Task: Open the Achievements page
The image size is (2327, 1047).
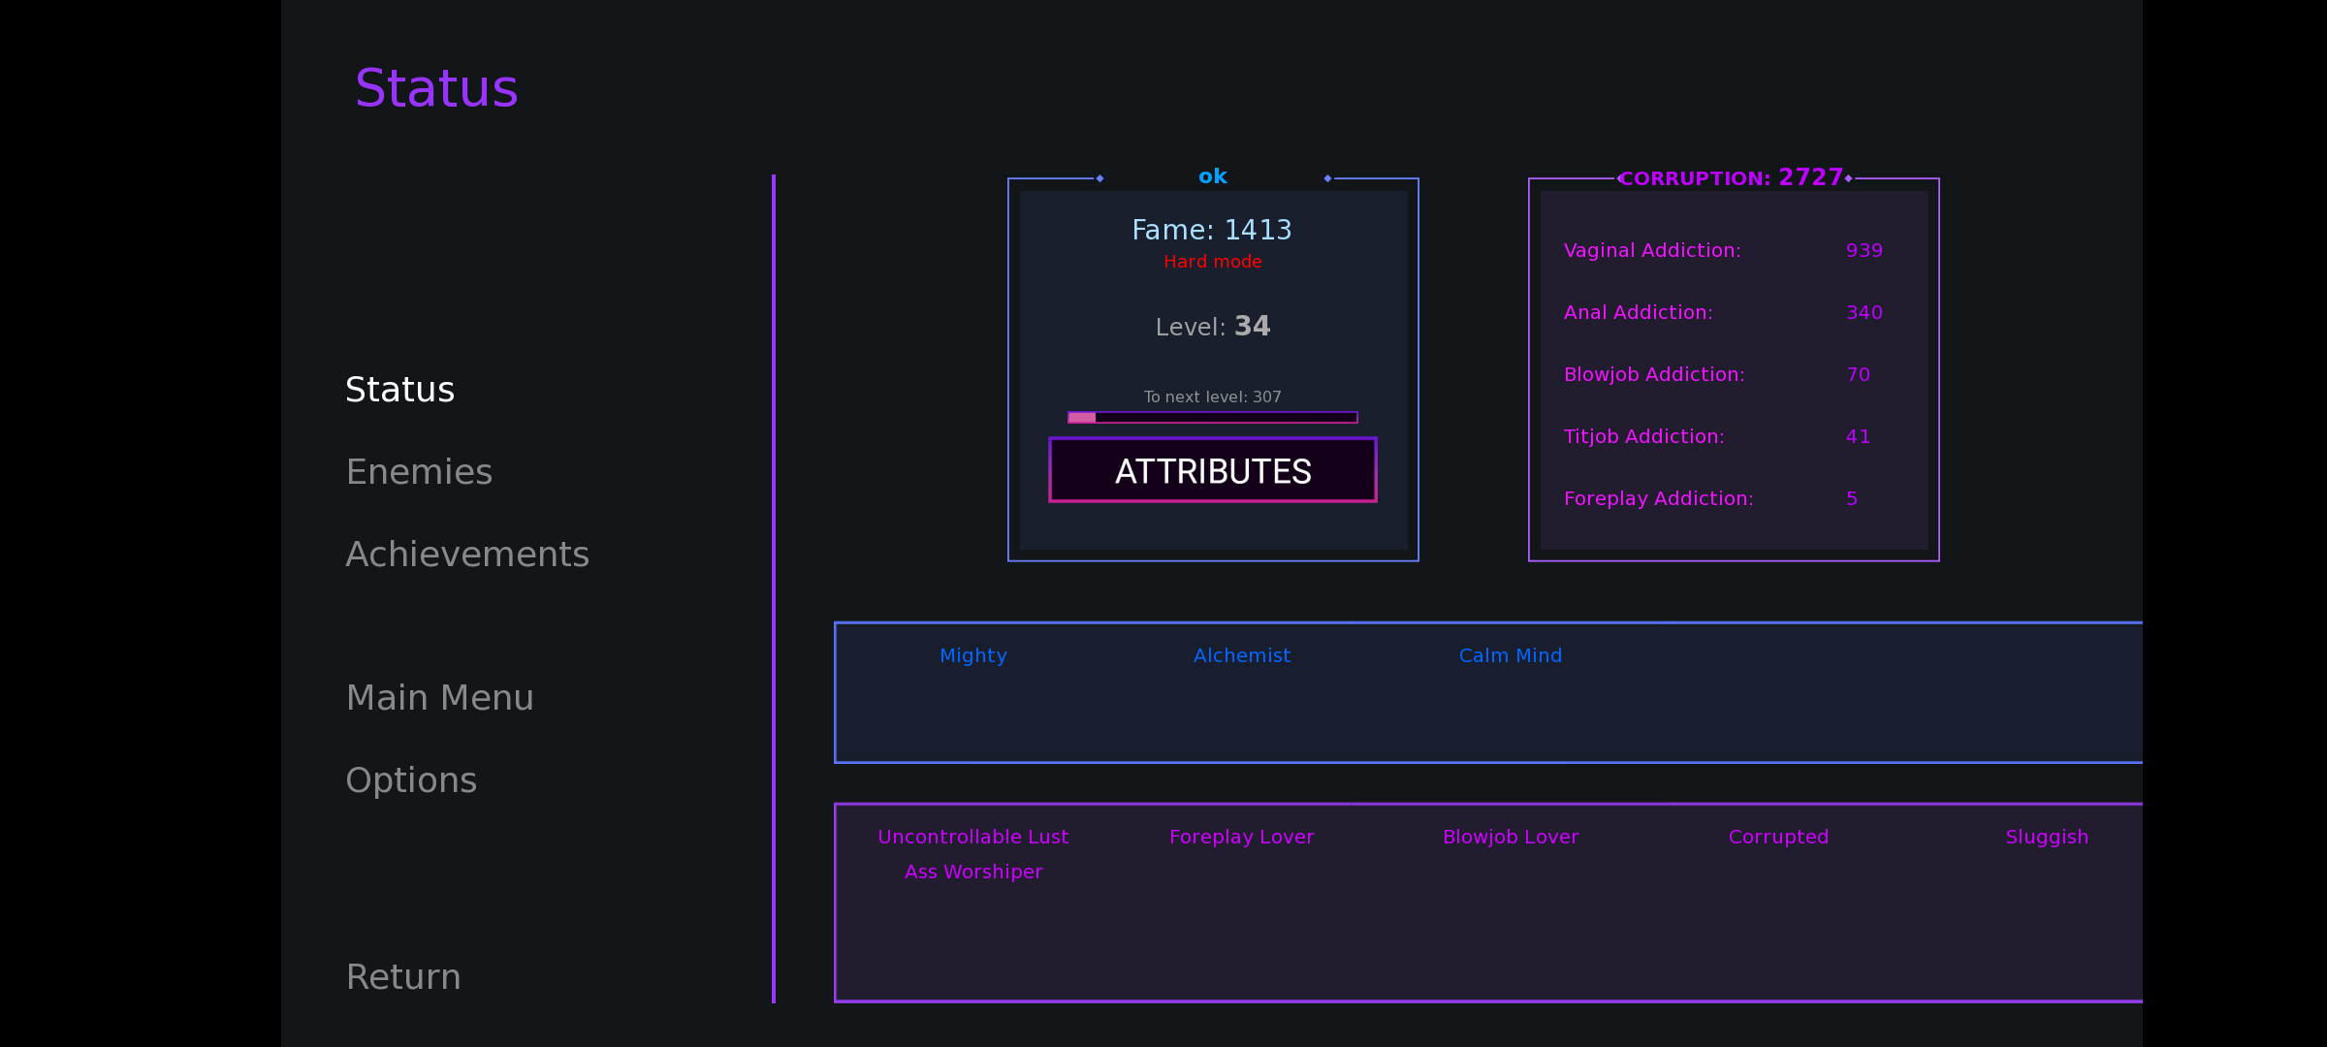Action: tap(467, 555)
